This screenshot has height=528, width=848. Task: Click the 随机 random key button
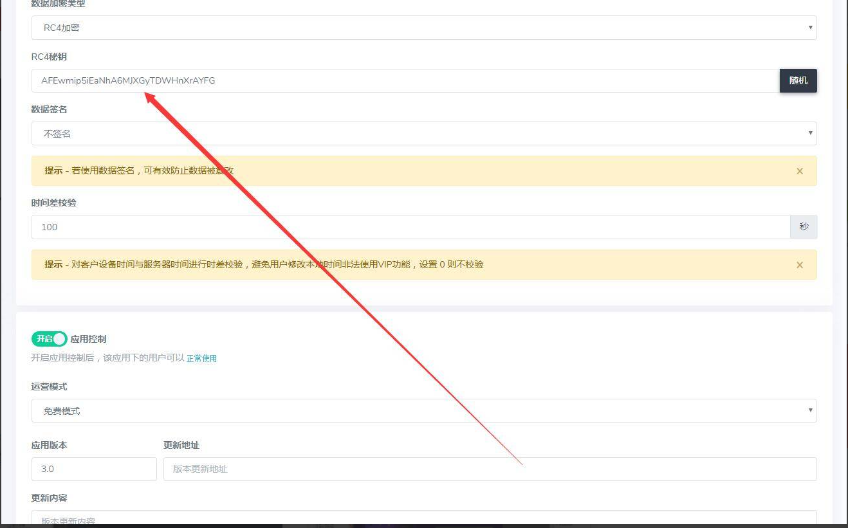tap(798, 81)
